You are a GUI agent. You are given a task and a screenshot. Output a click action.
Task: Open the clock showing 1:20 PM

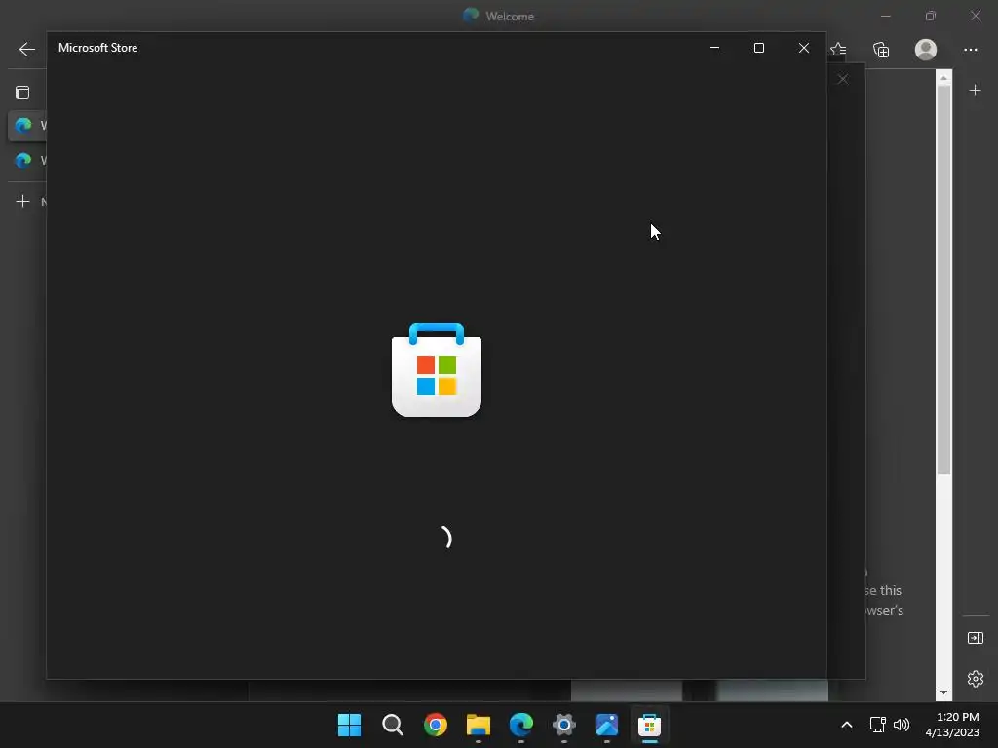coord(952,725)
